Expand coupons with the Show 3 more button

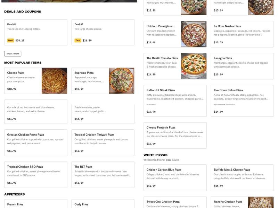[13, 53]
